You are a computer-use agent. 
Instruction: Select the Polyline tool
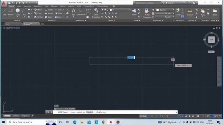tap(10, 12)
